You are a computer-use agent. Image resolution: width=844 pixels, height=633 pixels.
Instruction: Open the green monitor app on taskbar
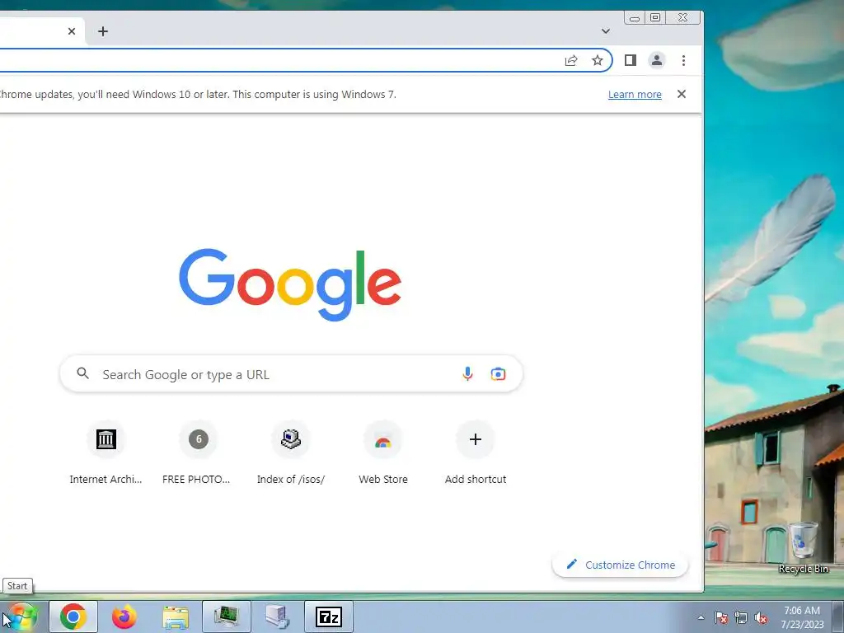click(226, 617)
